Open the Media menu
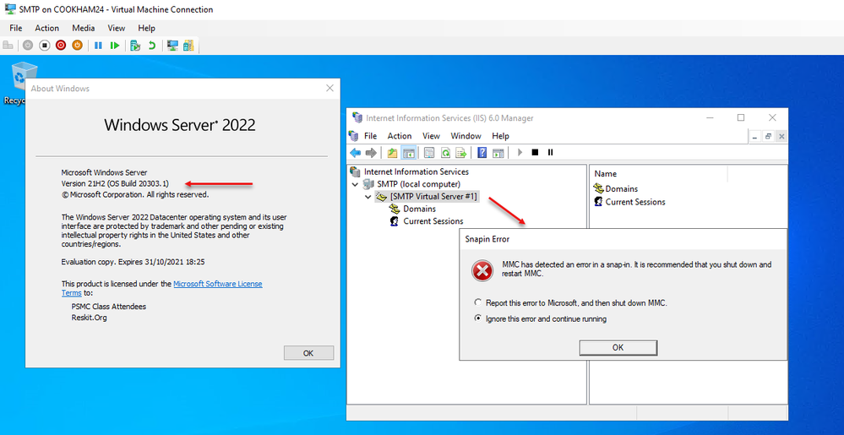Screen dimensions: 844x435 pos(84,28)
